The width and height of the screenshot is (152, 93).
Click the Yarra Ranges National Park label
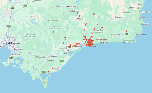30,36
